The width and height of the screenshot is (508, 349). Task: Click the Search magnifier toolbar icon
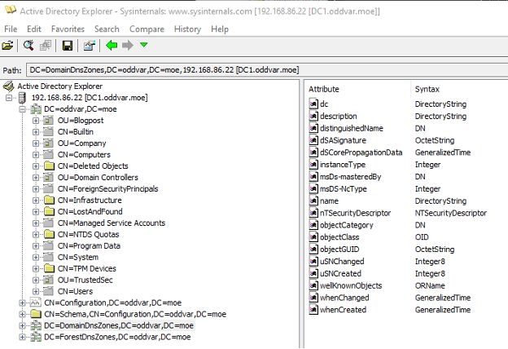[x=28, y=46]
